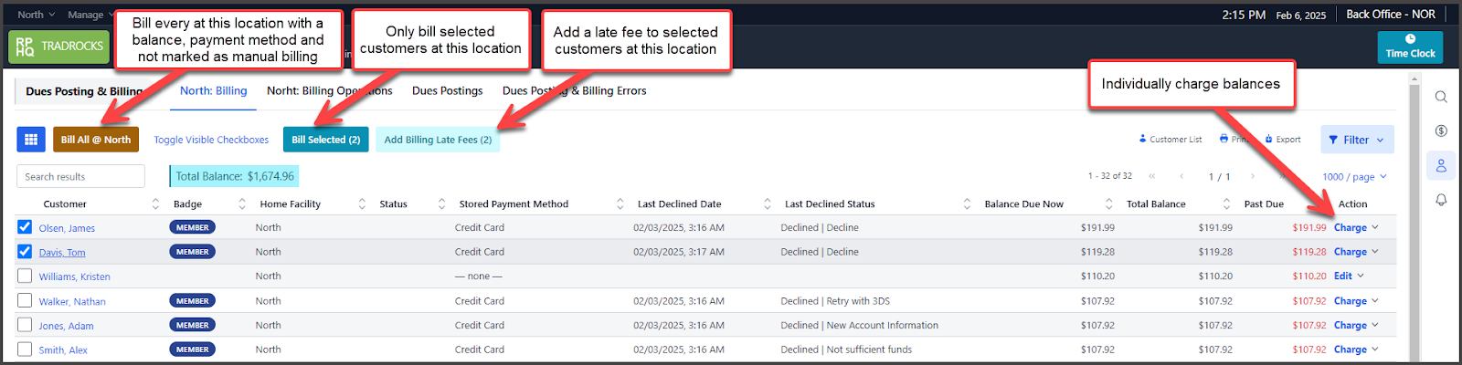Screen dimensions: 1462x365
Task: Switch to the Dues Postings tab
Action: [x=447, y=91]
